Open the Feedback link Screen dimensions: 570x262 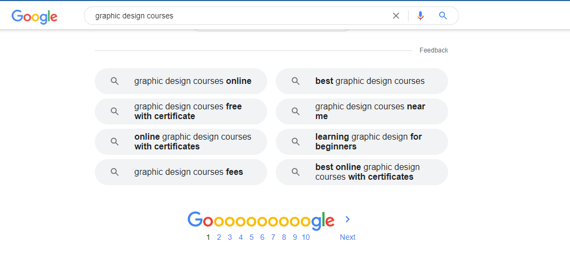point(433,50)
